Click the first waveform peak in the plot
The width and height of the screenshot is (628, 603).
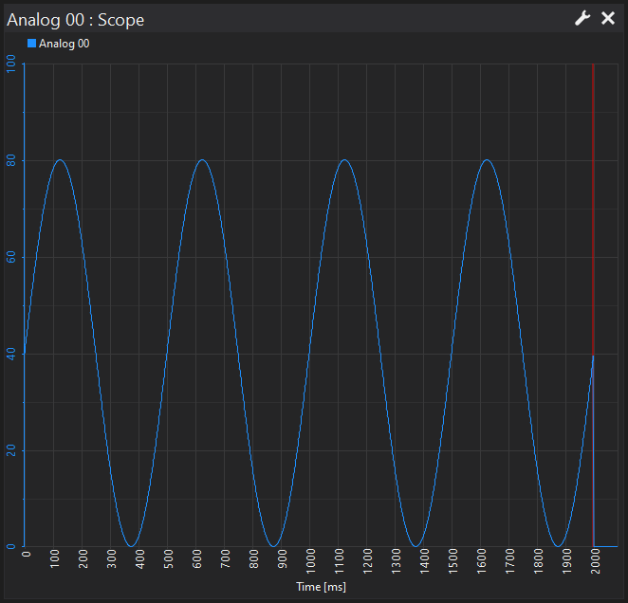point(61,160)
